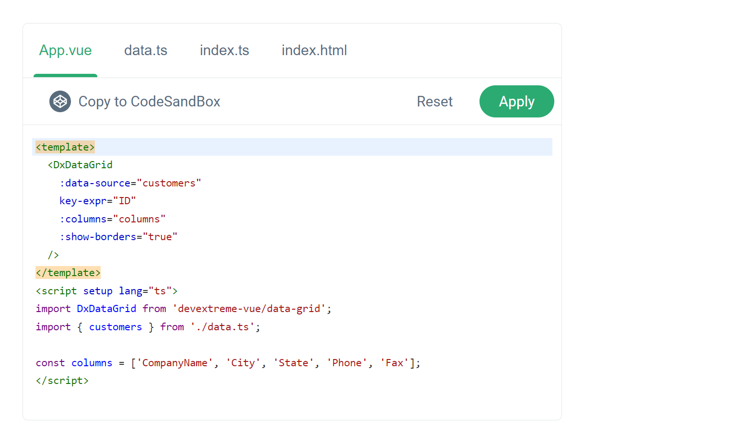Viewport: 748px width, 441px height.
Task: Click the :columns="columns" attribute
Action: tap(112, 219)
